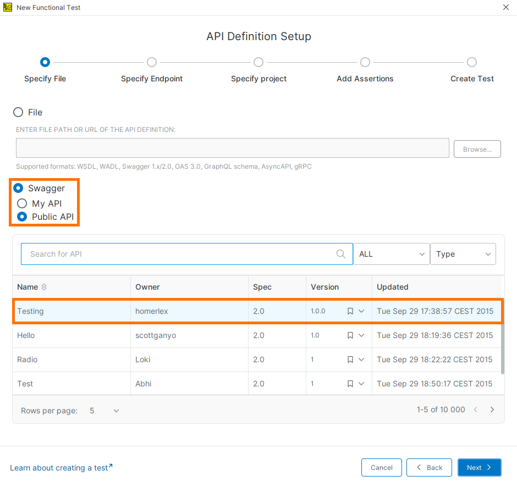Click the Owner column header

coord(147,287)
